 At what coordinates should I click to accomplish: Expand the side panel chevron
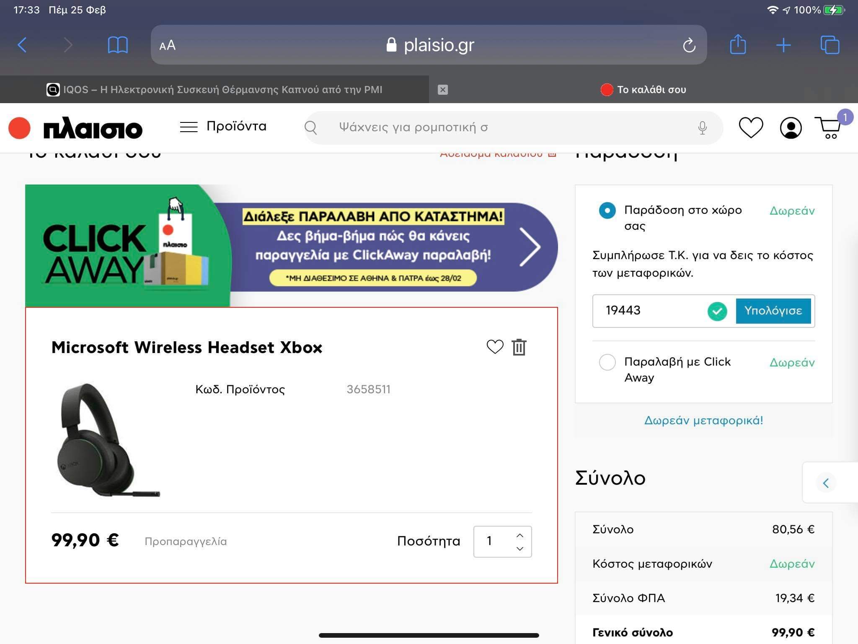click(x=826, y=483)
